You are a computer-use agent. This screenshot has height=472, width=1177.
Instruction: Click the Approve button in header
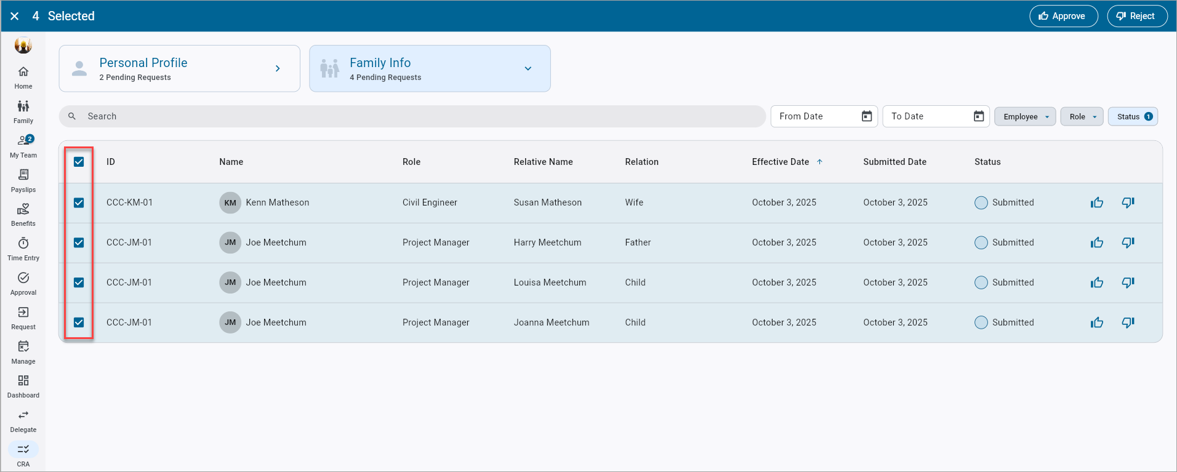click(x=1063, y=16)
